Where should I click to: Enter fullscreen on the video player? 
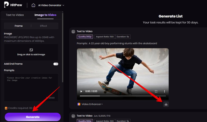[156, 91]
